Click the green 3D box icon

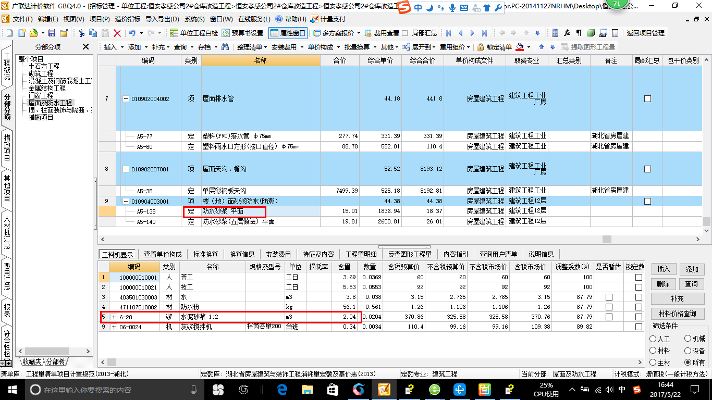[591, 33]
